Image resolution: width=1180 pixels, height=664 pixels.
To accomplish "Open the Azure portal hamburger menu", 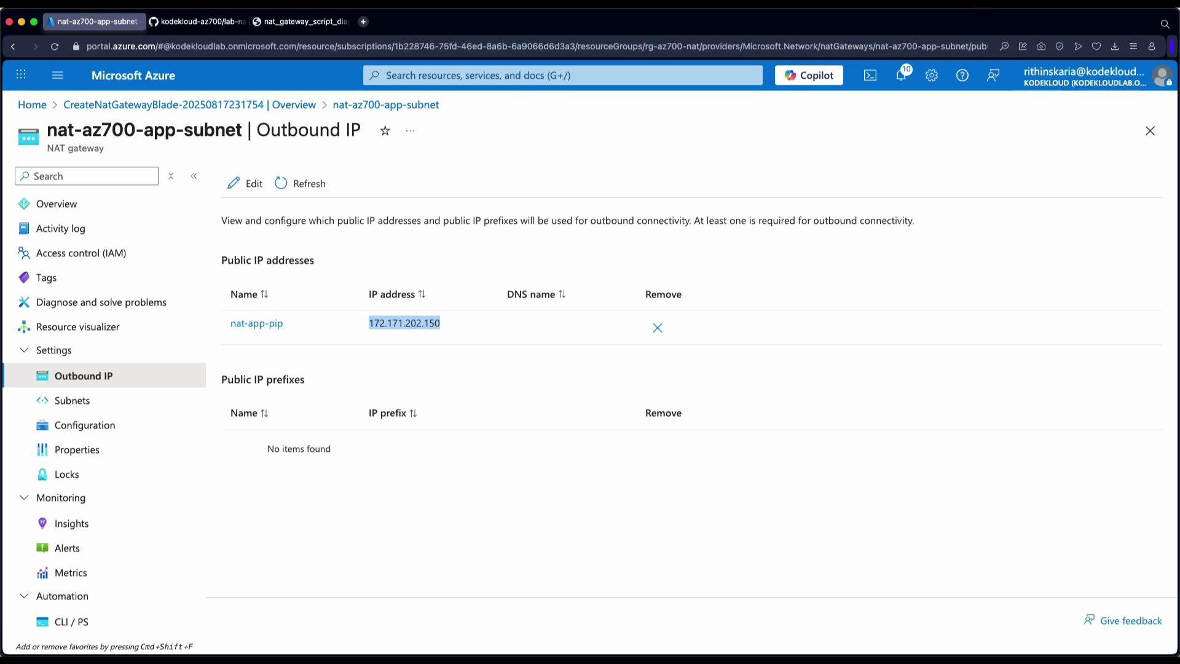I will (58, 75).
